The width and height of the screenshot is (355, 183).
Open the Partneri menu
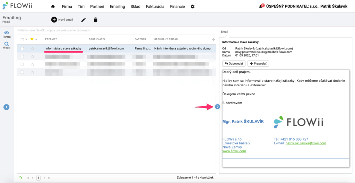97,7
